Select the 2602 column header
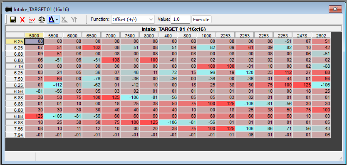Image resolution: width=347 pixels, height=165 pixels. pyautogui.click(x=321, y=35)
